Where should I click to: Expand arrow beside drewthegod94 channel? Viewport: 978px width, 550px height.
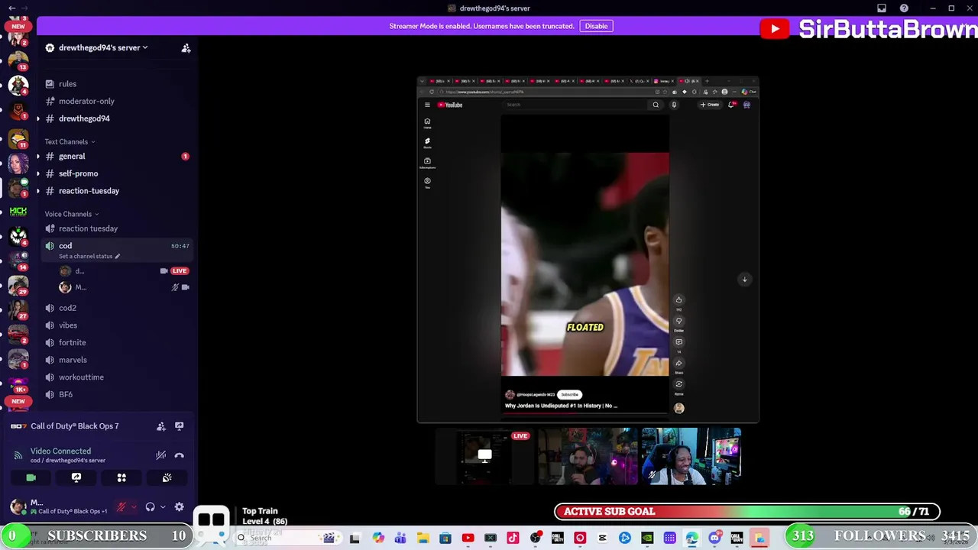[x=38, y=118]
